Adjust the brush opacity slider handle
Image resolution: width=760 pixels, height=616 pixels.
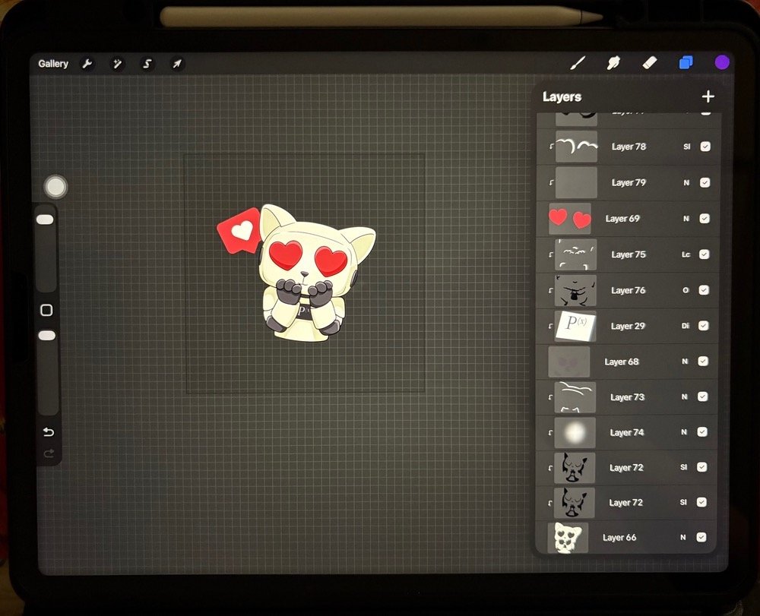coord(46,335)
